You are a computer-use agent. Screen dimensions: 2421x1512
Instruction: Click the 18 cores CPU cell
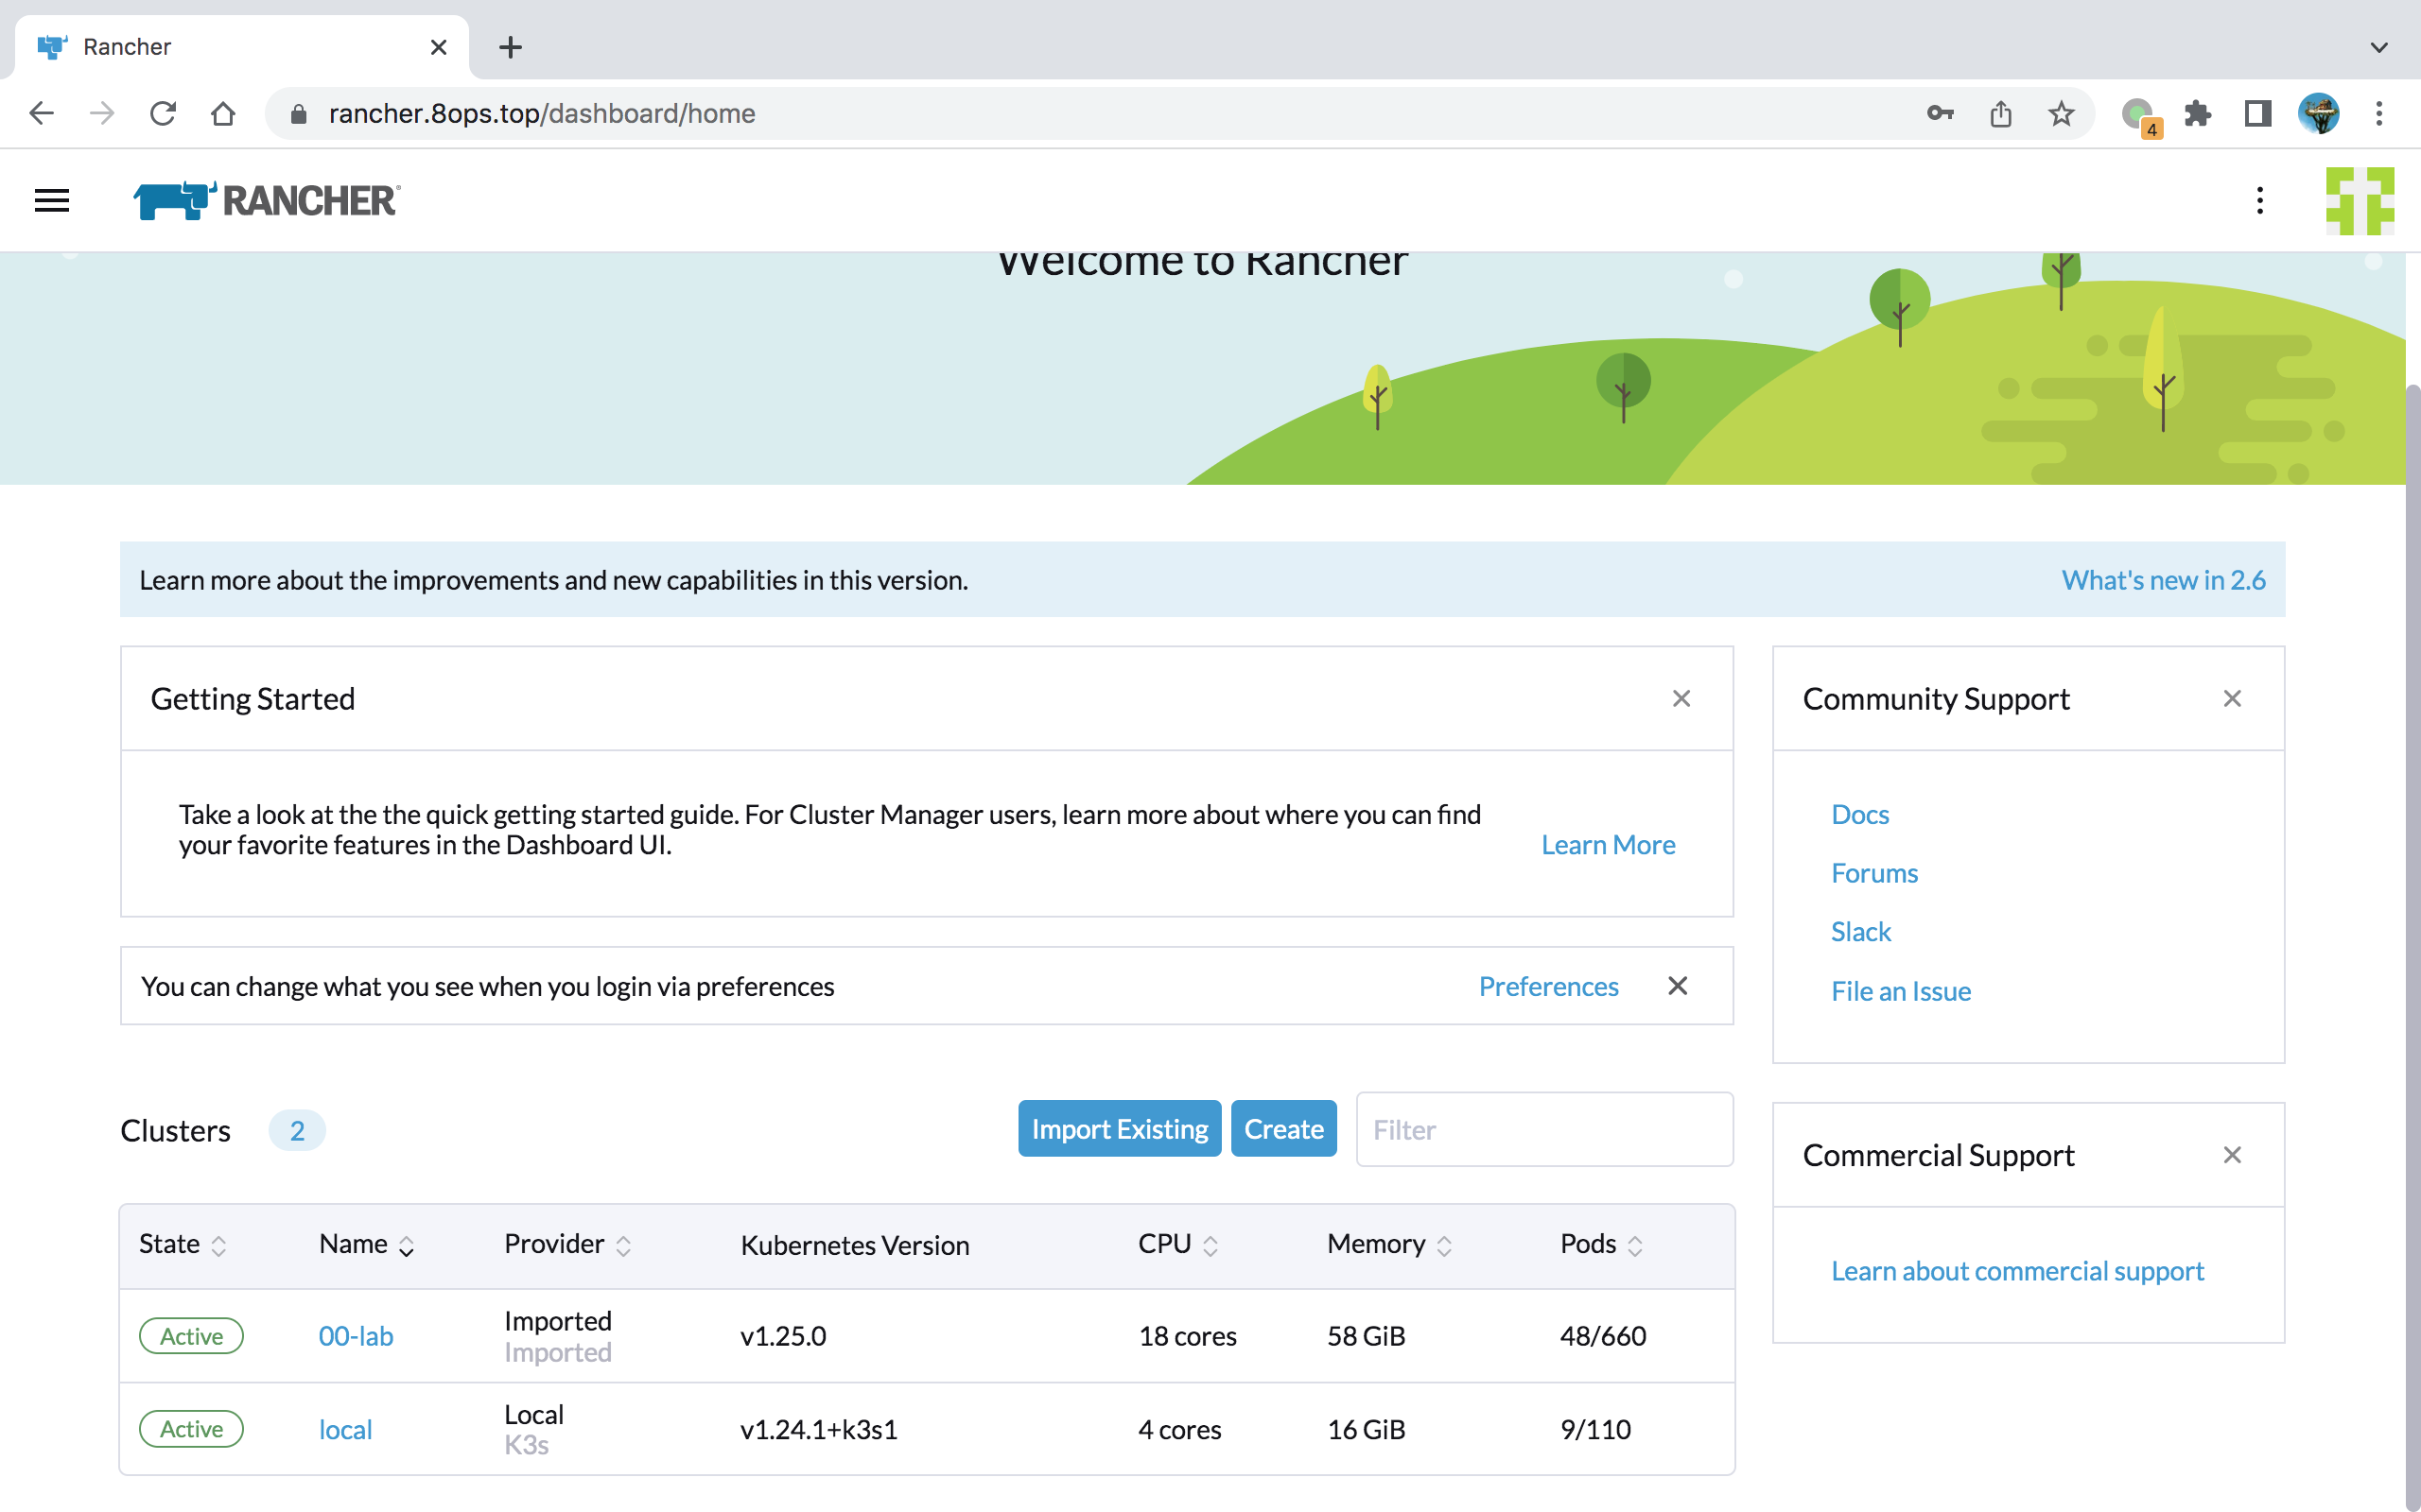click(x=1188, y=1336)
